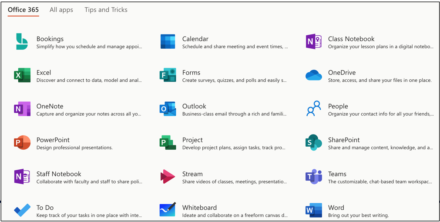
Task: Open the Forms app icon
Action: pyautogui.click(x=168, y=75)
